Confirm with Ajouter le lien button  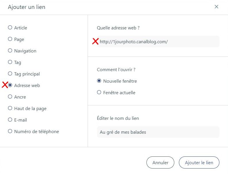[199, 162]
